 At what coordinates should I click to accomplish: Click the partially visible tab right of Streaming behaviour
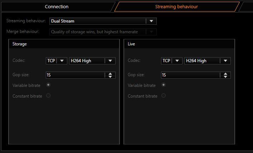pos(247,6)
